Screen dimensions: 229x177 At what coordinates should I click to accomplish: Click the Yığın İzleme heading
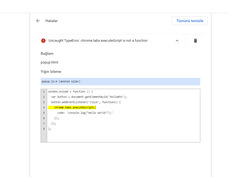click(51, 71)
